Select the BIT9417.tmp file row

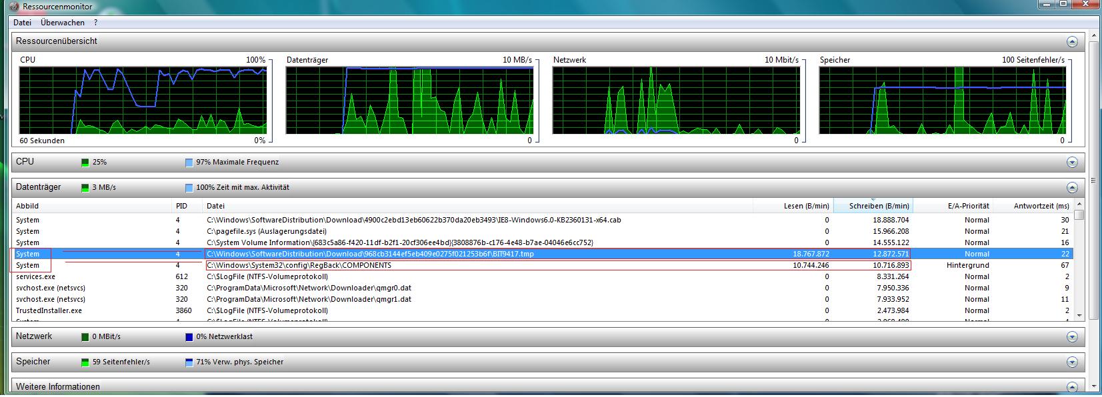coord(542,254)
